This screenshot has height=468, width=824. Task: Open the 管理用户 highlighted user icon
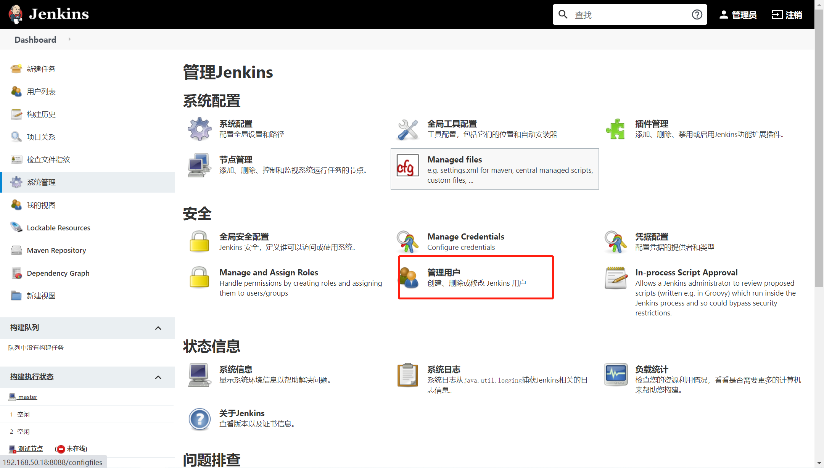410,277
